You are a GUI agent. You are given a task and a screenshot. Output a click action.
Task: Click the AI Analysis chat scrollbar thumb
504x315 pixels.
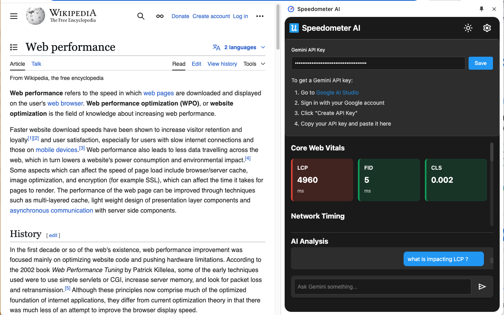[491, 260]
